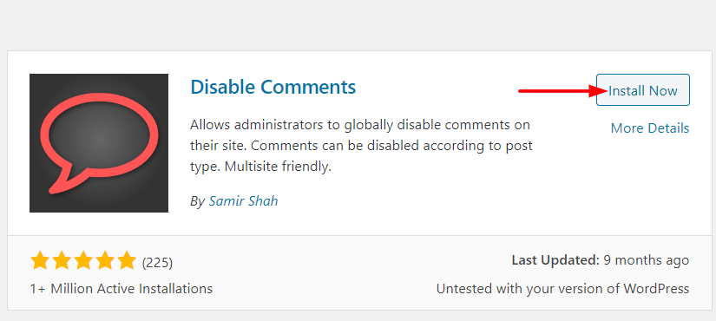Click the Disable Comments plugin thumbnail
The width and height of the screenshot is (716, 321).
[x=99, y=143]
